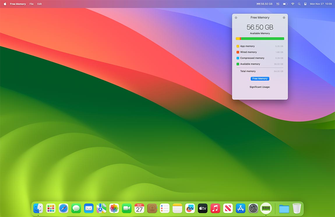Open Control Center from the menu bar
Viewport: 335px width, 217px height.
305,4
